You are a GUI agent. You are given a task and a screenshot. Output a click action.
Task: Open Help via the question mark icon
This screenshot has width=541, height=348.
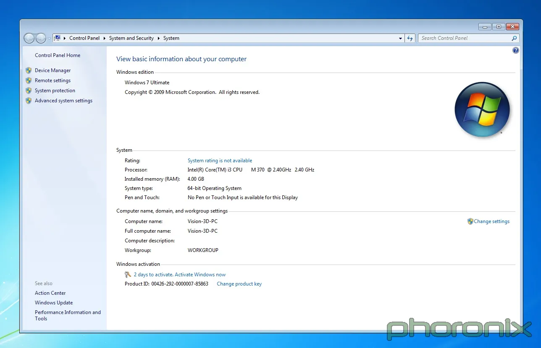point(516,50)
